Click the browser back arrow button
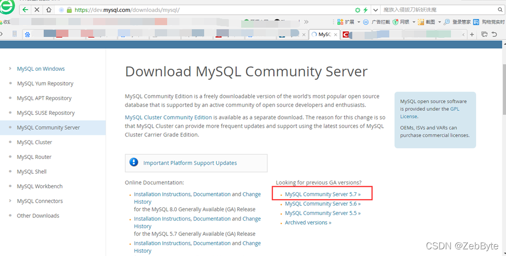Screen dimensions: 506x256 [25, 10]
